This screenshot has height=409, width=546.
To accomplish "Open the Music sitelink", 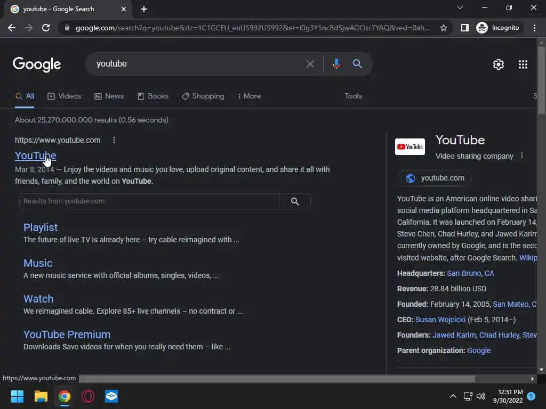I will click(38, 263).
